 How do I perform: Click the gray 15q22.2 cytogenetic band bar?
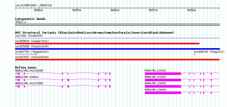pyautogui.click(x=117, y=25)
